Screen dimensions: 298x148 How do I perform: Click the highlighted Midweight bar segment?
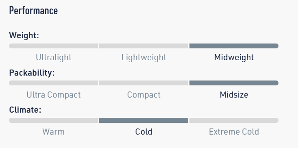234,46
